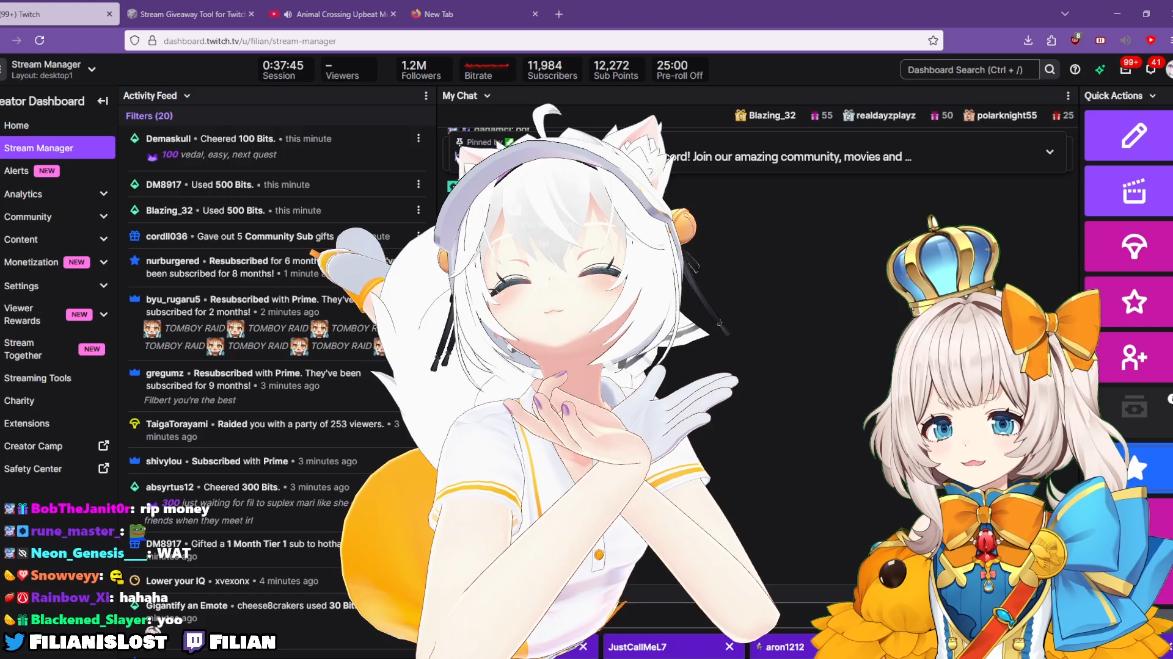Switch to Stream Giveaway Tool browser tab
Screen dimensions: 1173x659
(191, 14)
